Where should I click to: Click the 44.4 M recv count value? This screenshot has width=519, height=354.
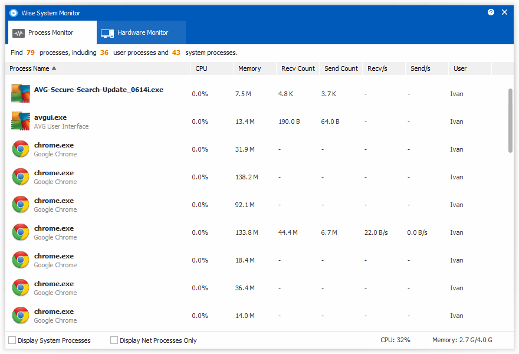click(x=288, y=232)
